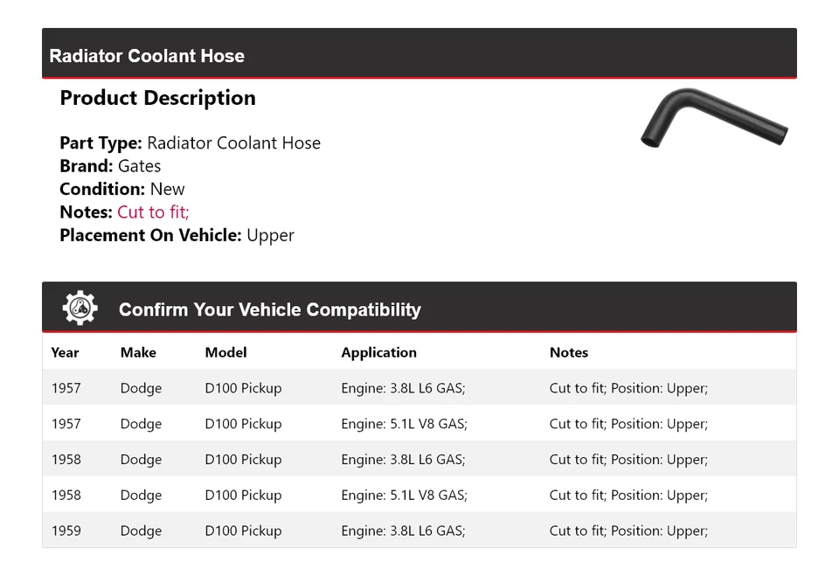Click the Year column header
Screen dimensions: 839x576
click(x=65, y=352)
